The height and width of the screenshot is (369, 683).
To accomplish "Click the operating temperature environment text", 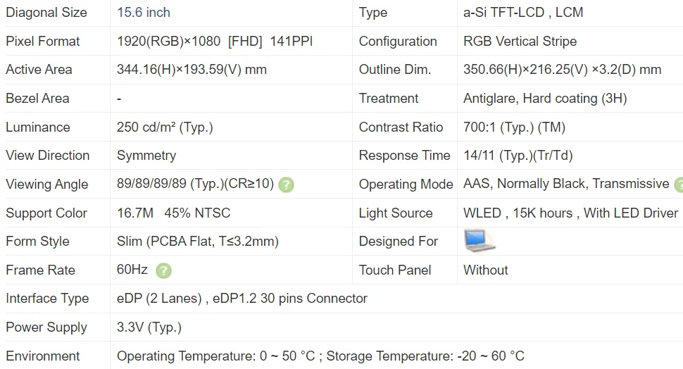I will [320, 356].
